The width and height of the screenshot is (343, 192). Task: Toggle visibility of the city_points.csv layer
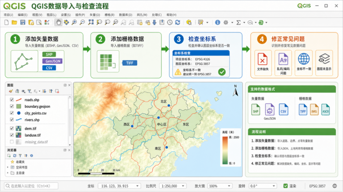(x=12, y=113)
